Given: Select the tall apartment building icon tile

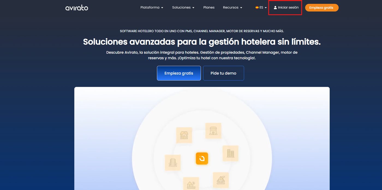Looking at the screenshot, I should (231, 153).
